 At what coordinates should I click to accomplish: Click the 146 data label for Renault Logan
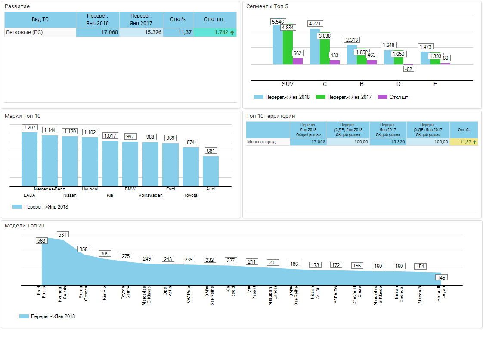pyautogui.click(x=442, y=278)
